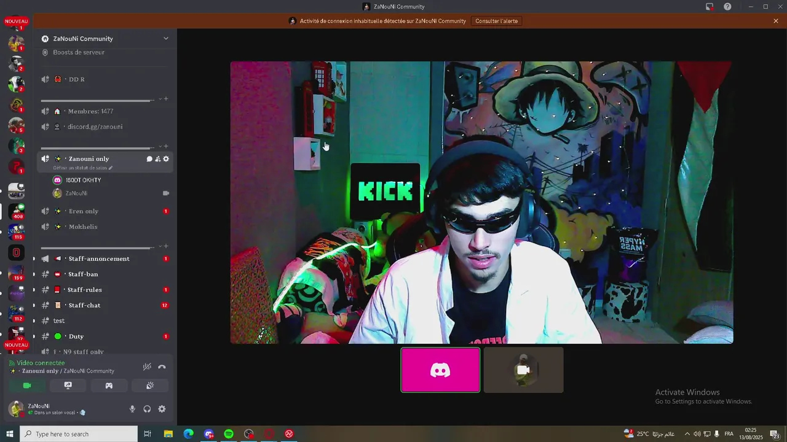This screenshot has height=442, width=787.
Task: Open the soundboard button
Action: 150,386
